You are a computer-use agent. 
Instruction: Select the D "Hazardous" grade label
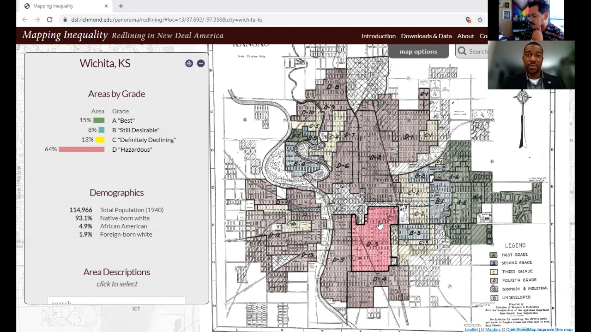[132, 149]
